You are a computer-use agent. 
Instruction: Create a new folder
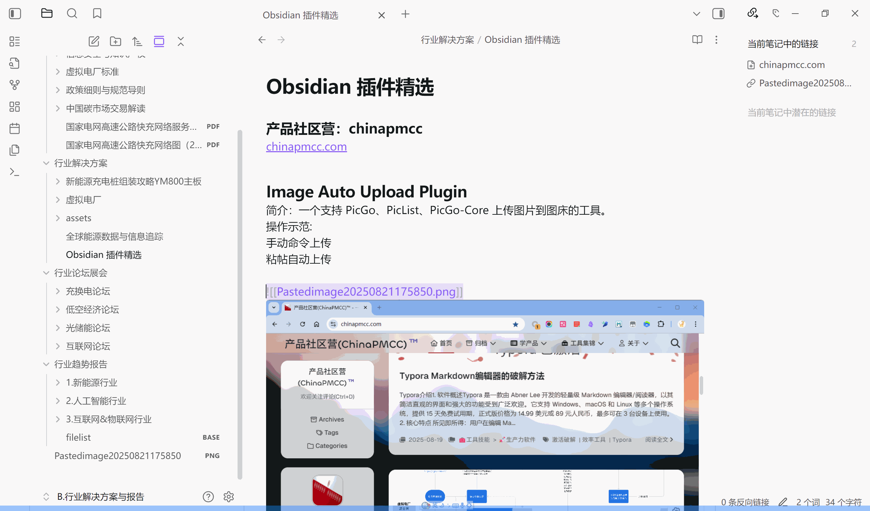coord(115,41)
